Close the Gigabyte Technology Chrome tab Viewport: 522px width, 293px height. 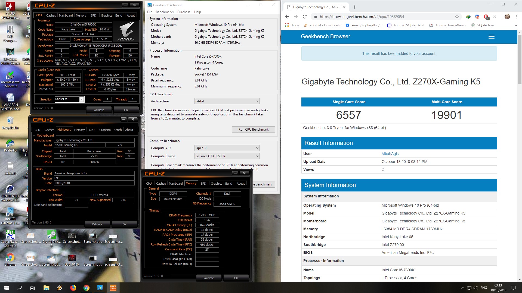pyautogui.click(x=344, y=7)
